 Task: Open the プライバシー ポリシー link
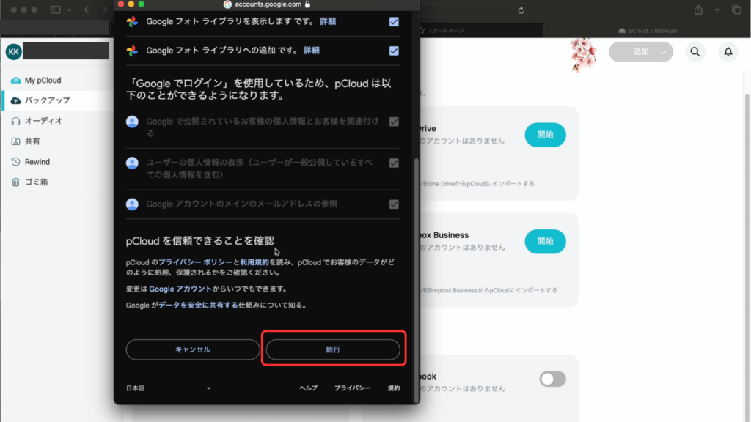coord(195,262)
